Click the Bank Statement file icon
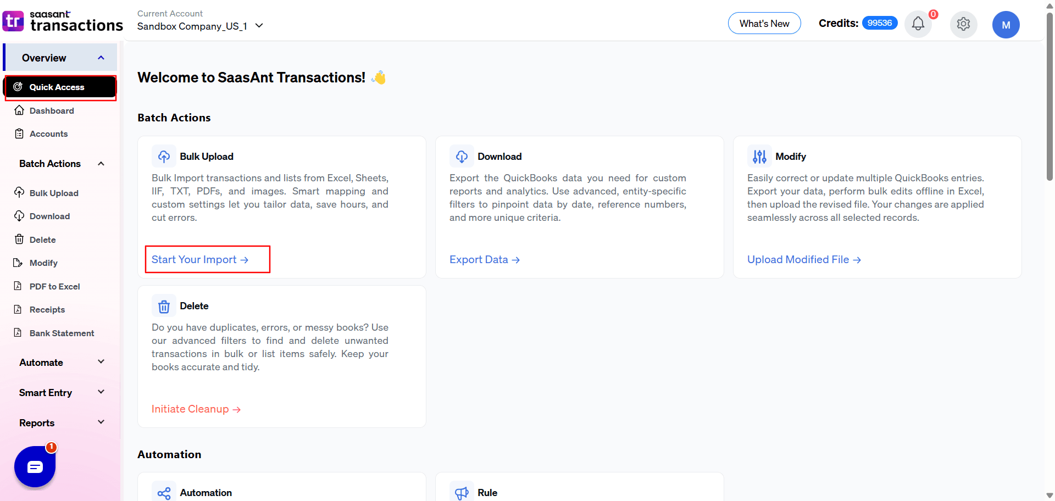 [18, 333]
